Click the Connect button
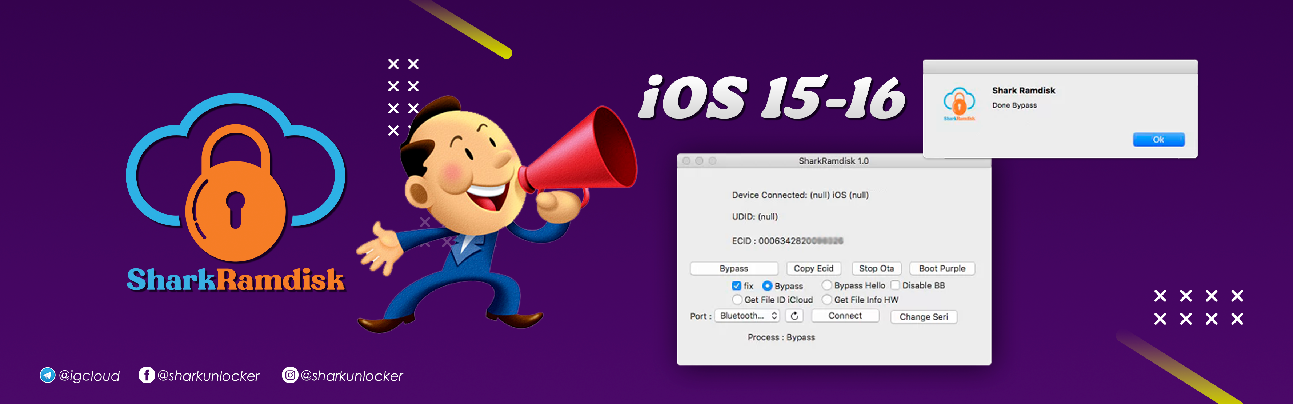The height and width of the screenshot is (404, 1293). tap(845, 316)
